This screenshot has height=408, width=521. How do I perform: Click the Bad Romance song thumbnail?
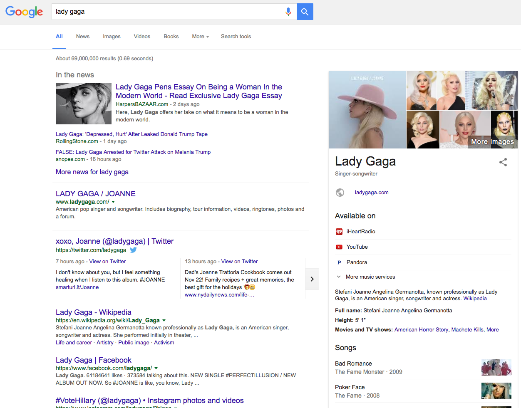[496, 367]
